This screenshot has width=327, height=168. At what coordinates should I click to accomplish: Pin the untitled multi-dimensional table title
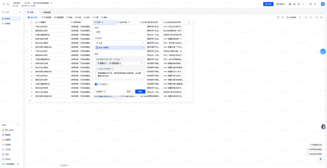click(x=51, y=3)
